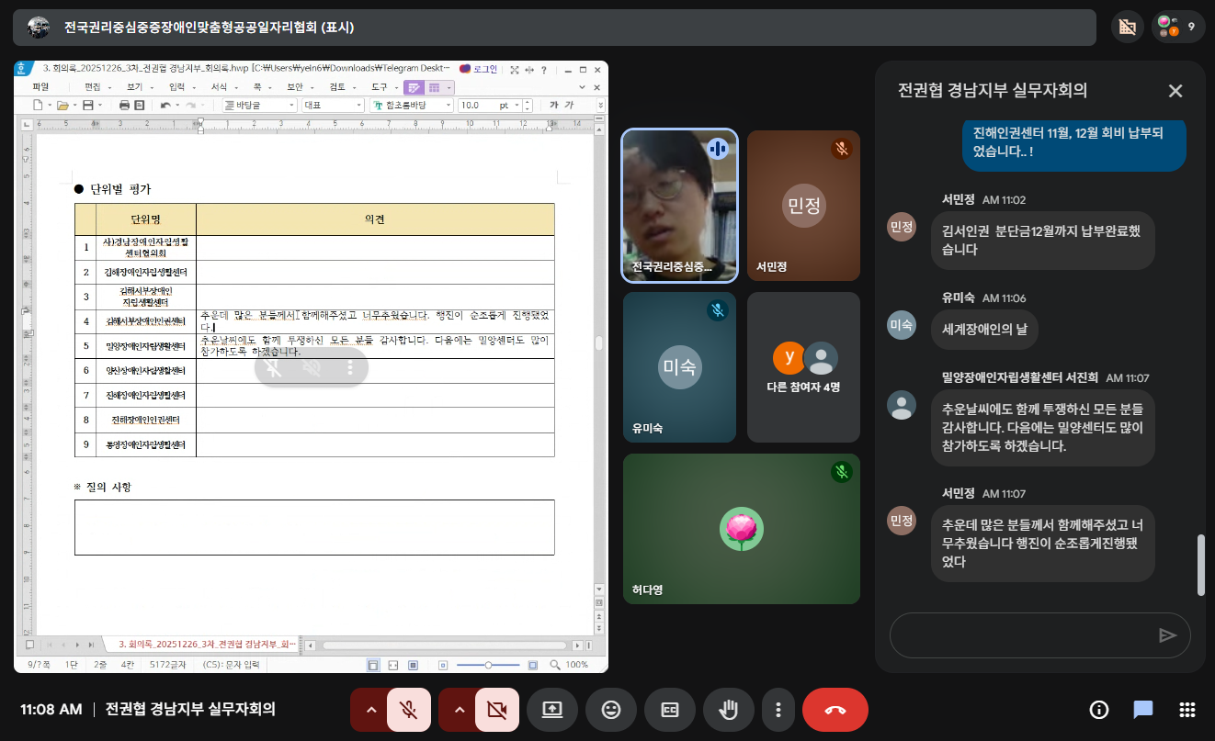
Task: Click the chat message input field
Action: click(1020, 635)
